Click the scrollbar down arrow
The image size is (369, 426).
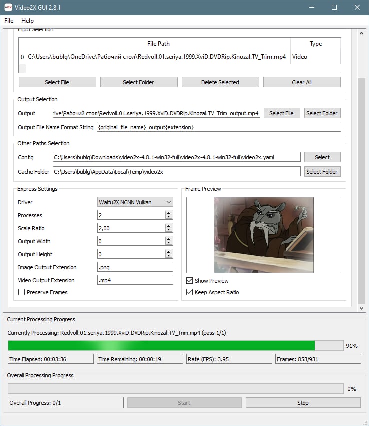[361, 308]
